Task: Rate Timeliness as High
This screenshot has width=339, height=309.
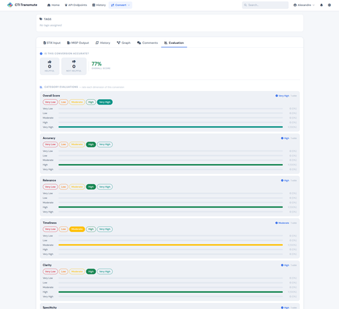Action: coord(91,229)
